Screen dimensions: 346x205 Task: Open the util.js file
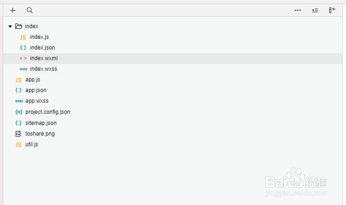tap(31, 144)
